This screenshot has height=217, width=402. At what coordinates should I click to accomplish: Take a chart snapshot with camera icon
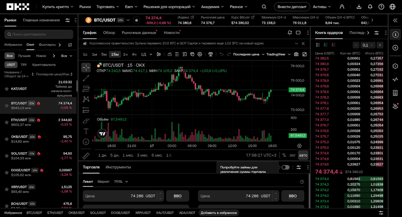pyautogui.click(x=296, y=54)
